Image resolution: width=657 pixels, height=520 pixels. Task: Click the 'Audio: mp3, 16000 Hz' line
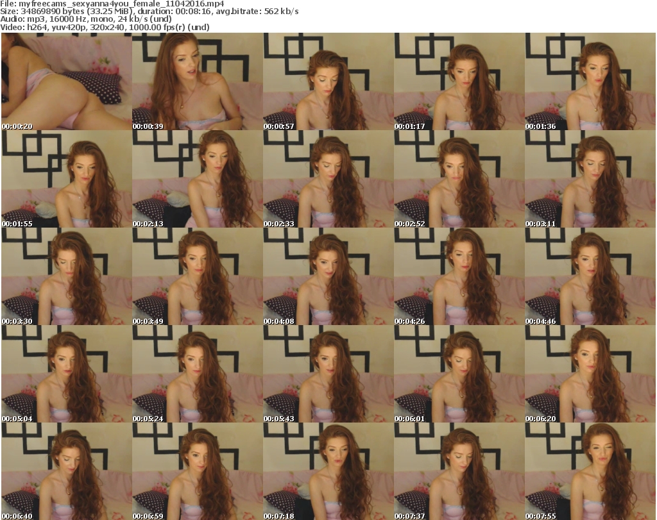tap(86, 19)
